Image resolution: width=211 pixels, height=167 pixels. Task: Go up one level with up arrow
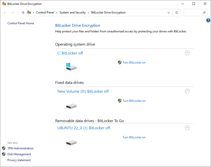pos(23,13)
